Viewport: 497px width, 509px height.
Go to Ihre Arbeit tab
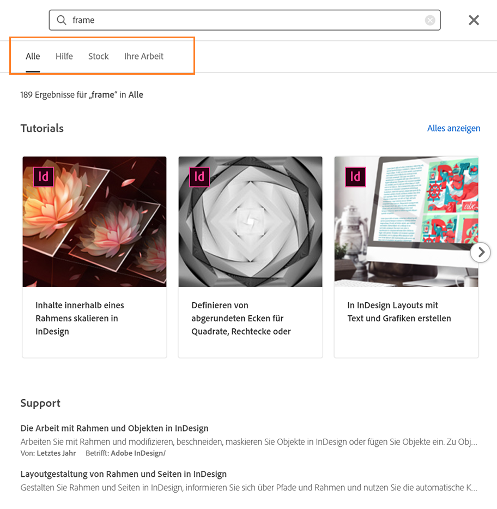click(x=144, y=56)
